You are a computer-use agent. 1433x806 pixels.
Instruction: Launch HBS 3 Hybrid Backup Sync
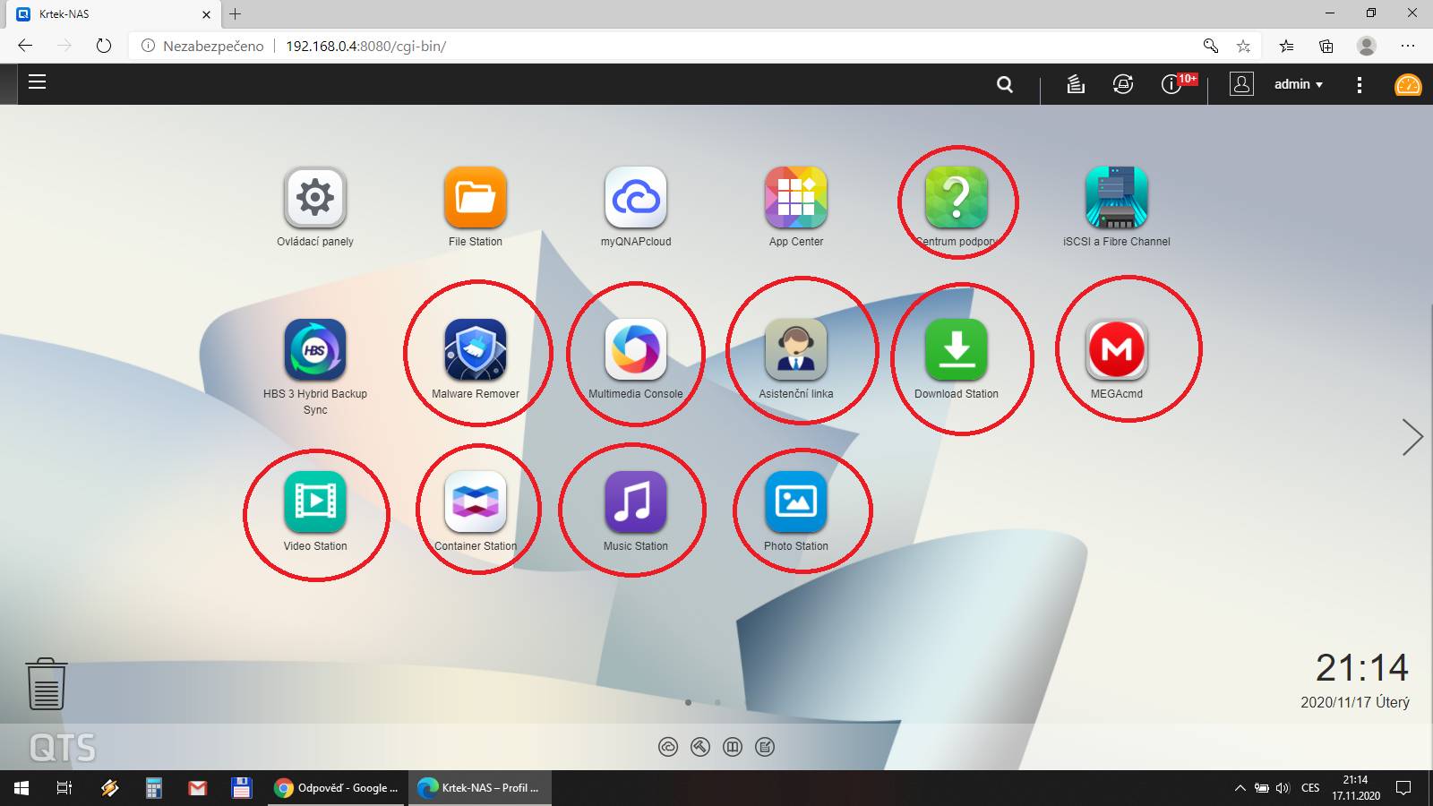pos(315,349)
